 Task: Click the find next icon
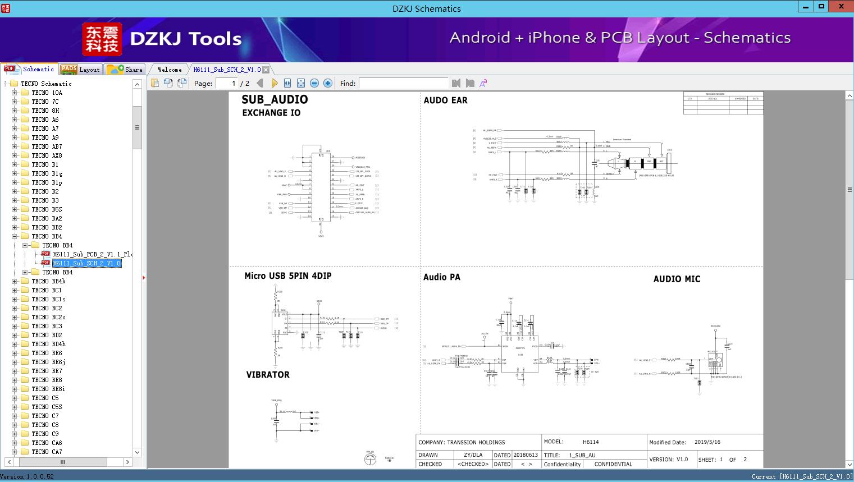pos(470,83)
